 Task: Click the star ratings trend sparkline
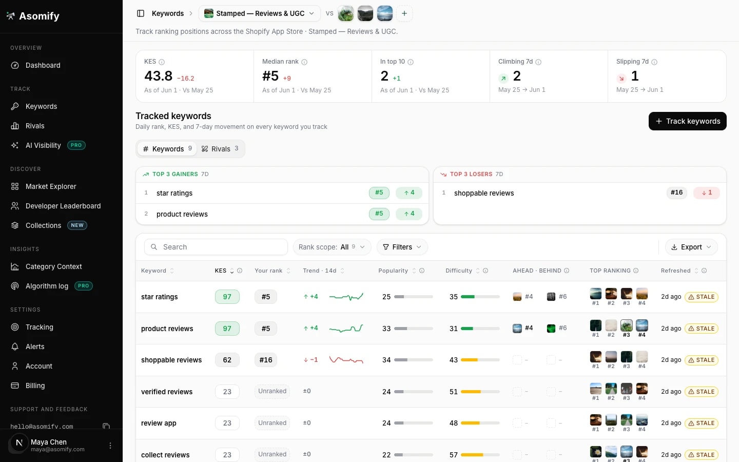point(346,297)
